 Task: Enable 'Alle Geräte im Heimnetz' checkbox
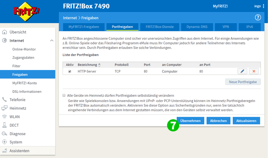click(64, 95)
